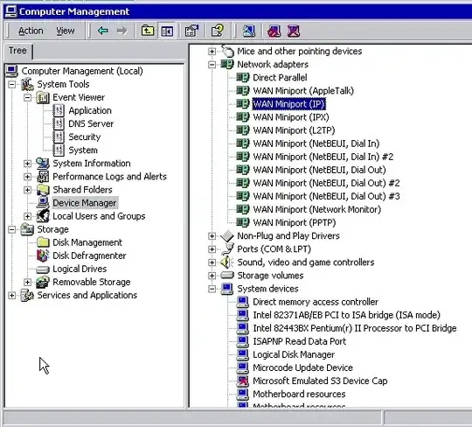
Task: Click the Mice and other pointing devices icon
Action: [227, 51]
